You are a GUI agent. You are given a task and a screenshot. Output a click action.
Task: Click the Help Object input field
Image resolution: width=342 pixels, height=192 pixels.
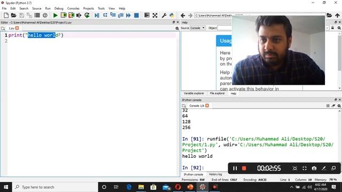pyautogui.click(x=224, y=28)
